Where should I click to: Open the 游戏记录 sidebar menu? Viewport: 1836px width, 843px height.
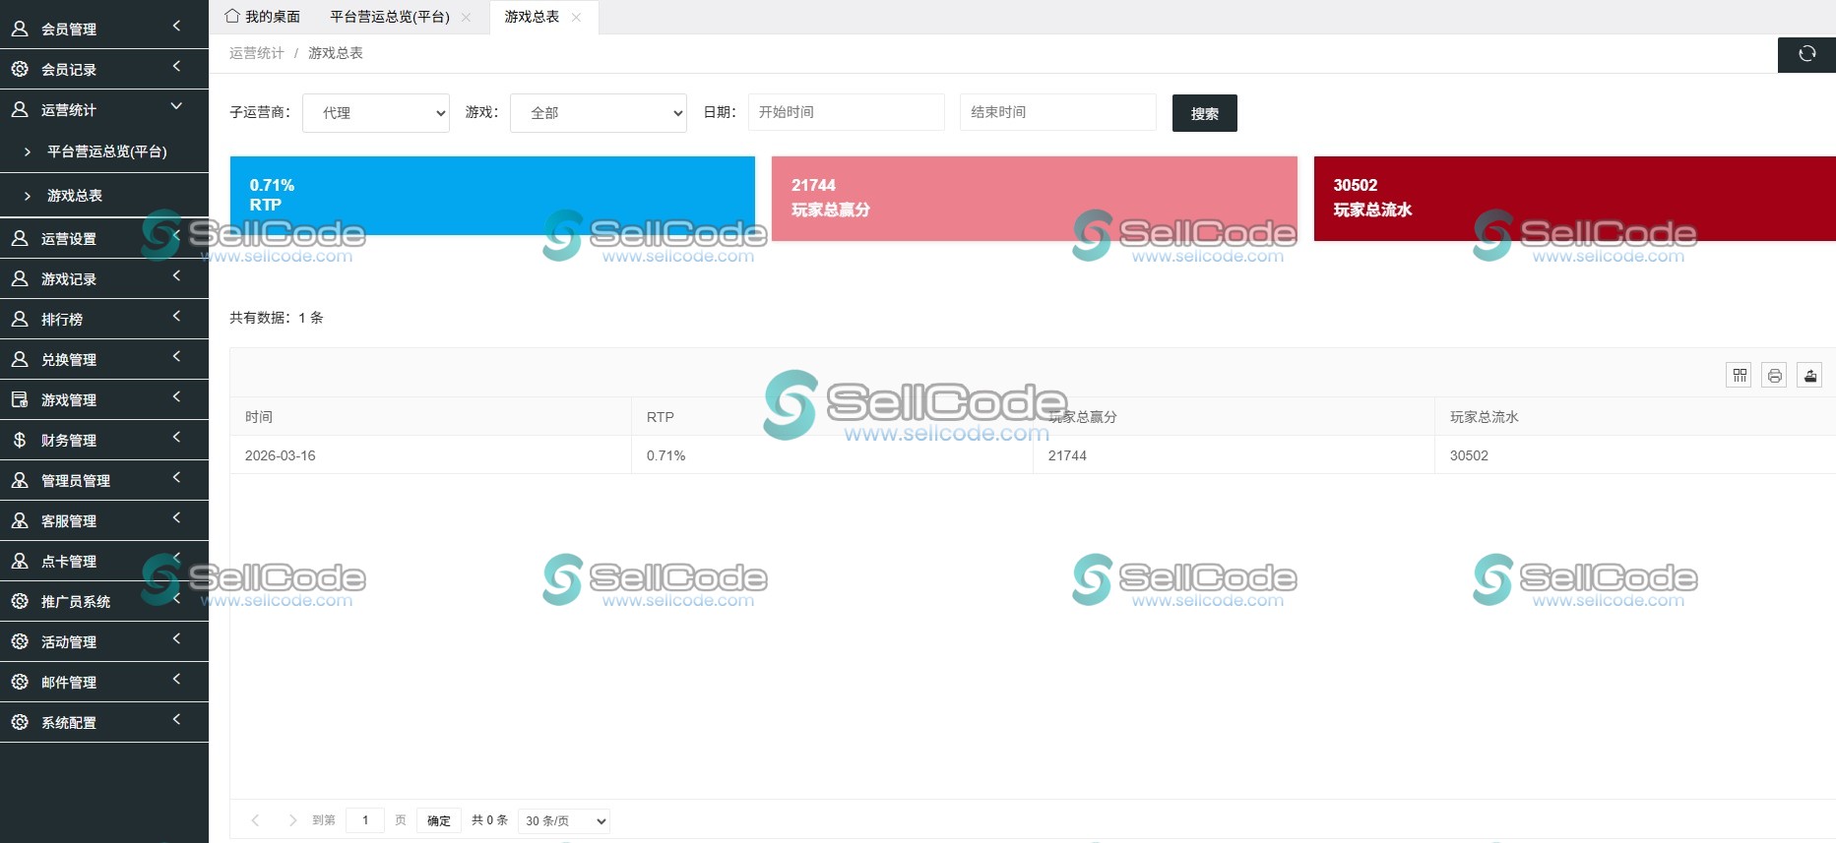104,278
